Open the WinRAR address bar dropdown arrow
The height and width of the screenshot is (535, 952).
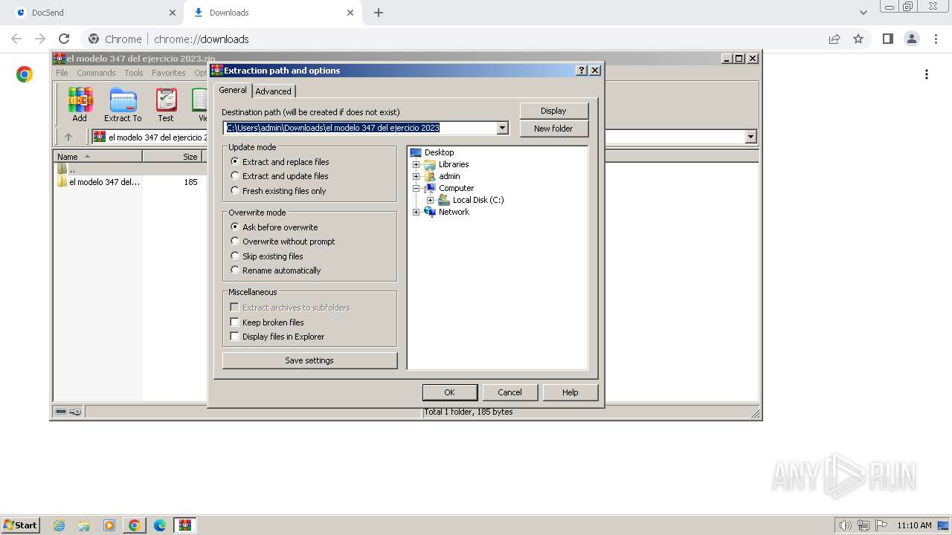[750, 137]
